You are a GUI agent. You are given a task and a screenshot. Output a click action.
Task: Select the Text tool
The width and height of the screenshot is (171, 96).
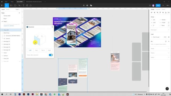23,5
